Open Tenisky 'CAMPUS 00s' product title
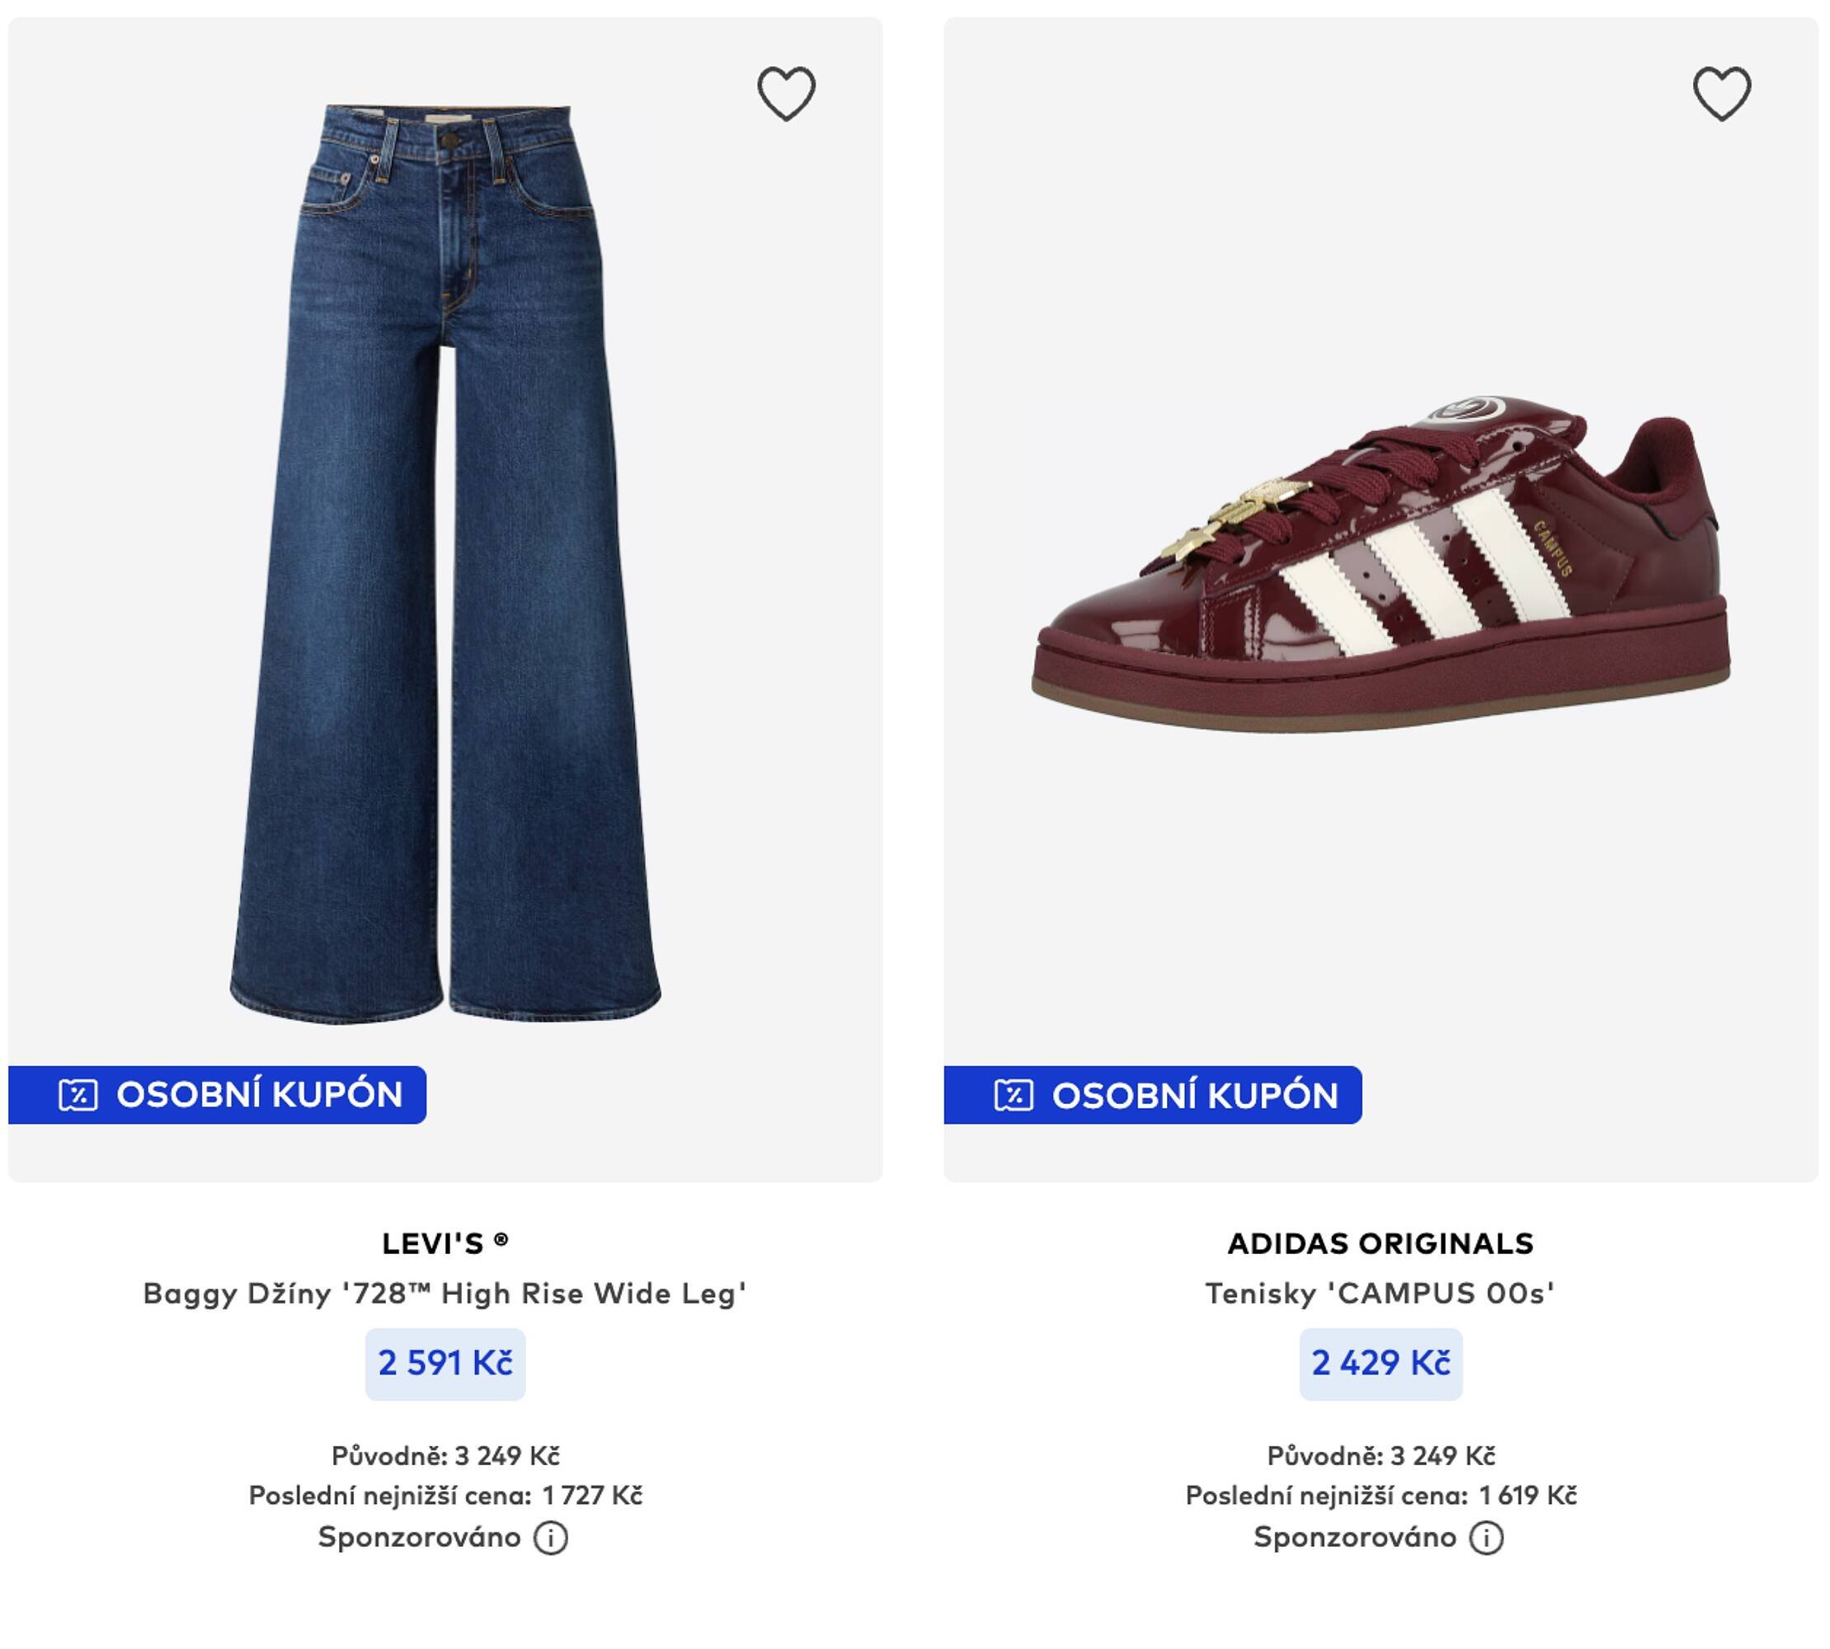Screen dimensions: 1830x1649 1380,1293
